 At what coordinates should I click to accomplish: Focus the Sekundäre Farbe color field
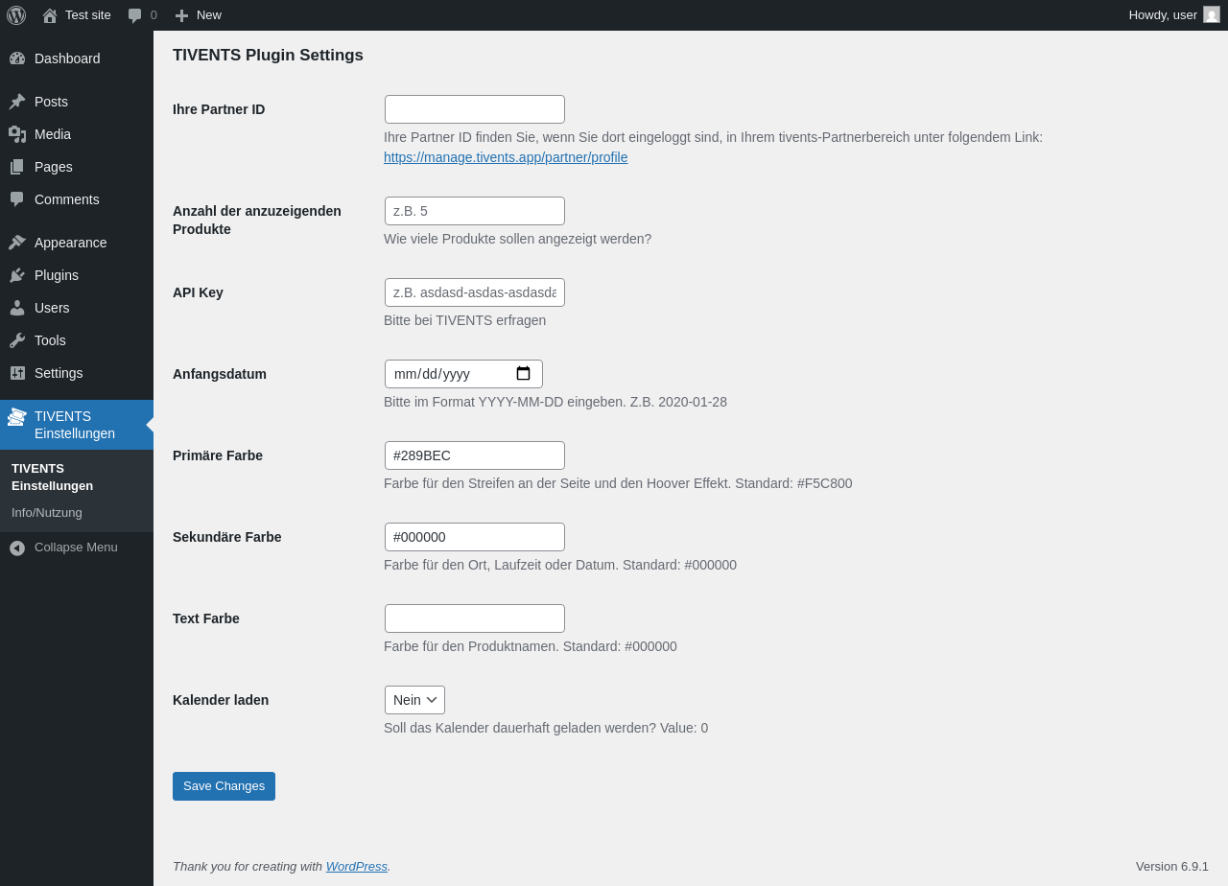(x=475, y=537)
